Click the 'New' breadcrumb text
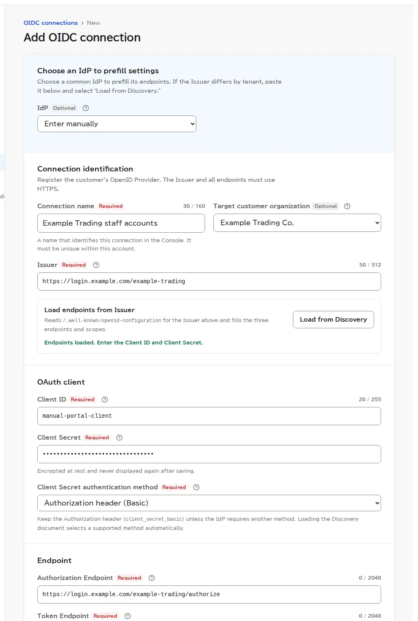This screenshot has width=418, height=621. tap(93, 23)
